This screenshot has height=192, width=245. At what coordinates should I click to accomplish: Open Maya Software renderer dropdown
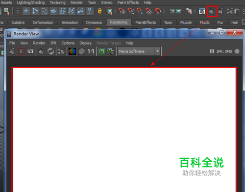(x=139, y=51)
